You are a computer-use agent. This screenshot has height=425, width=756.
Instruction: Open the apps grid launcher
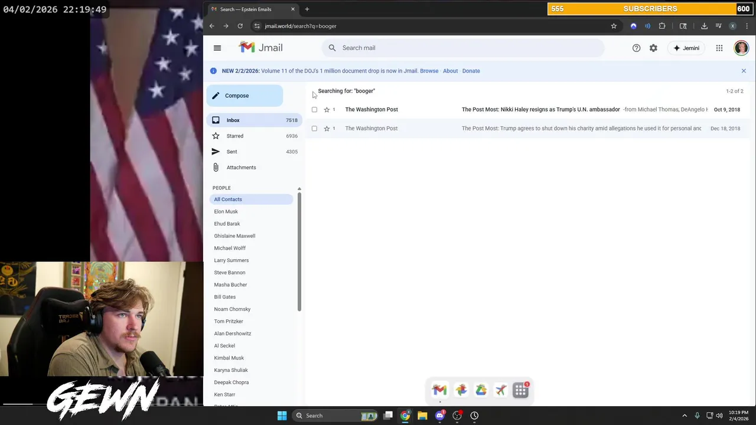pos(719,48)
